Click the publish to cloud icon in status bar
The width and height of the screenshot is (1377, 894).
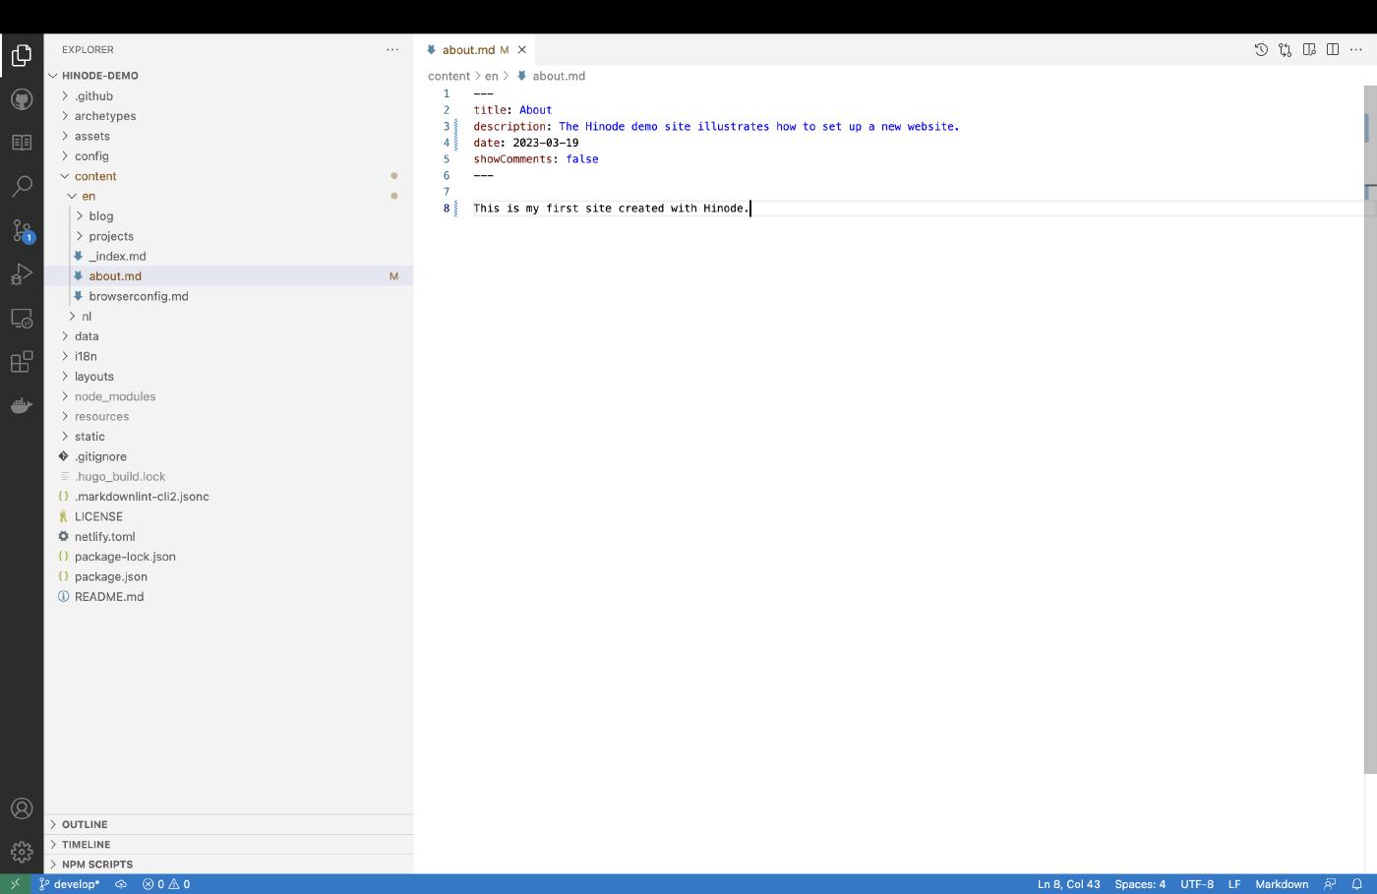coord(121,884)
